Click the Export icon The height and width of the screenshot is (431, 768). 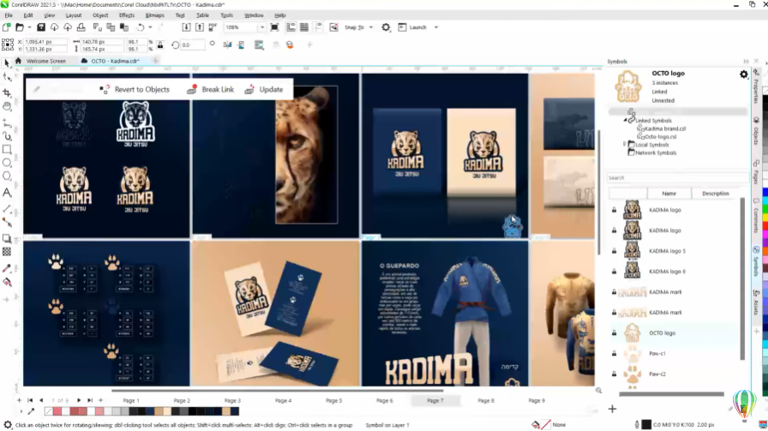click(200, 27)
